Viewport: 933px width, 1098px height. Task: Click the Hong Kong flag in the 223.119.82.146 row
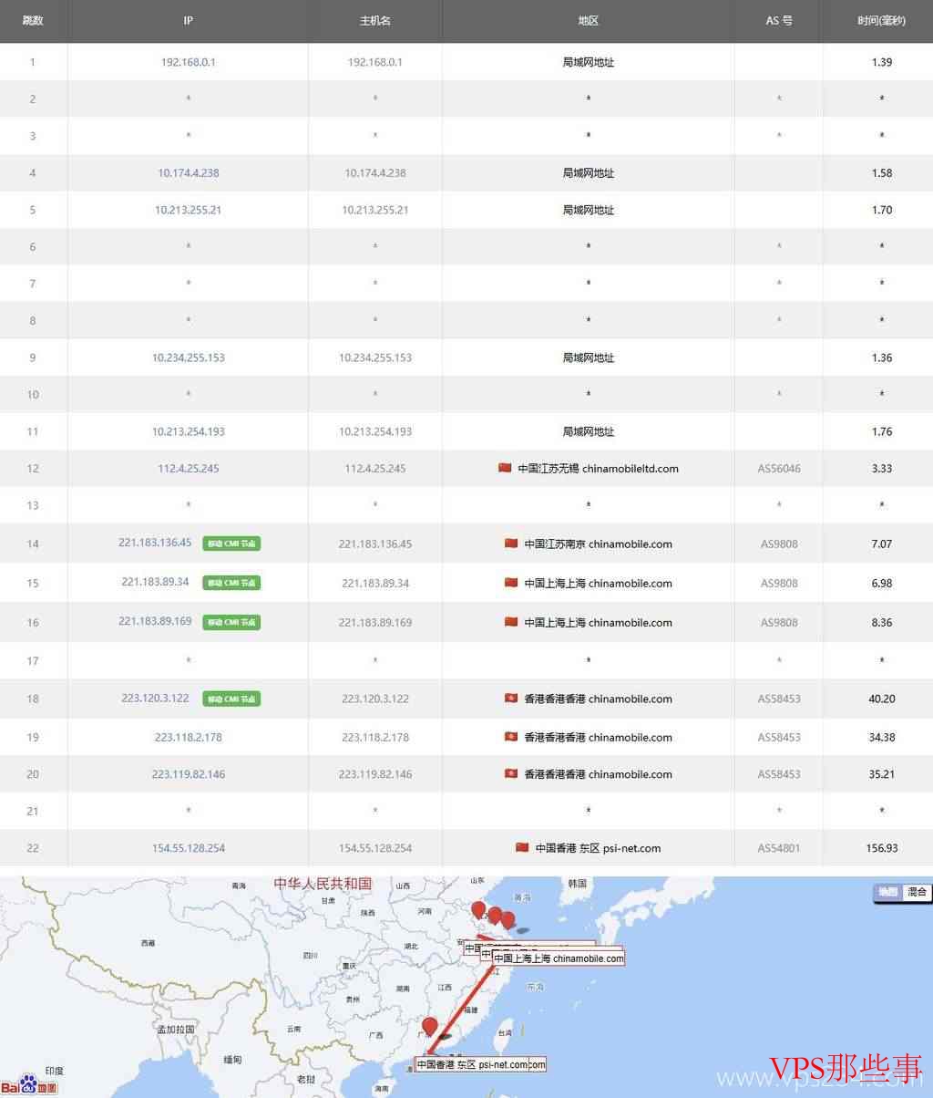coord(511,773)
